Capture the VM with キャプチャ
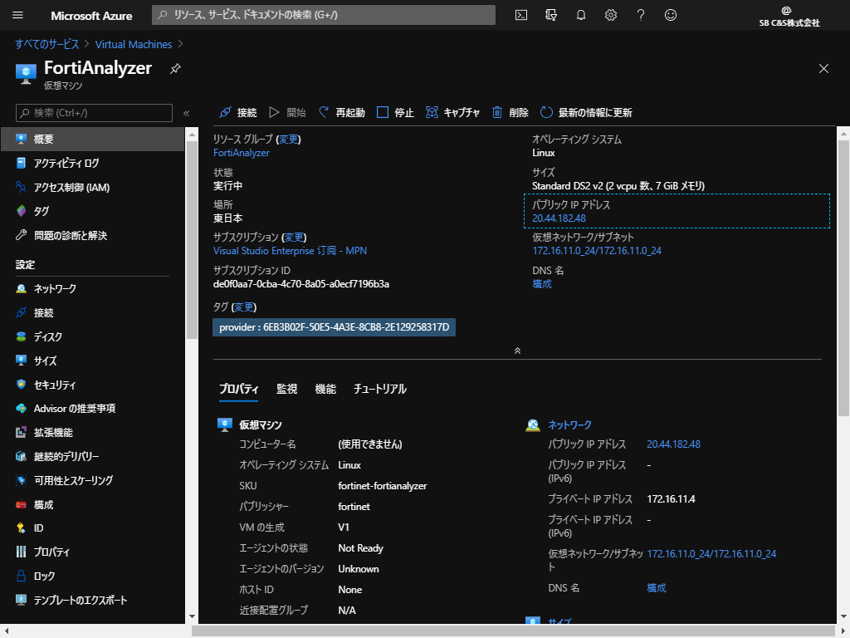The image size is (850, 638). tap(452, 112)
